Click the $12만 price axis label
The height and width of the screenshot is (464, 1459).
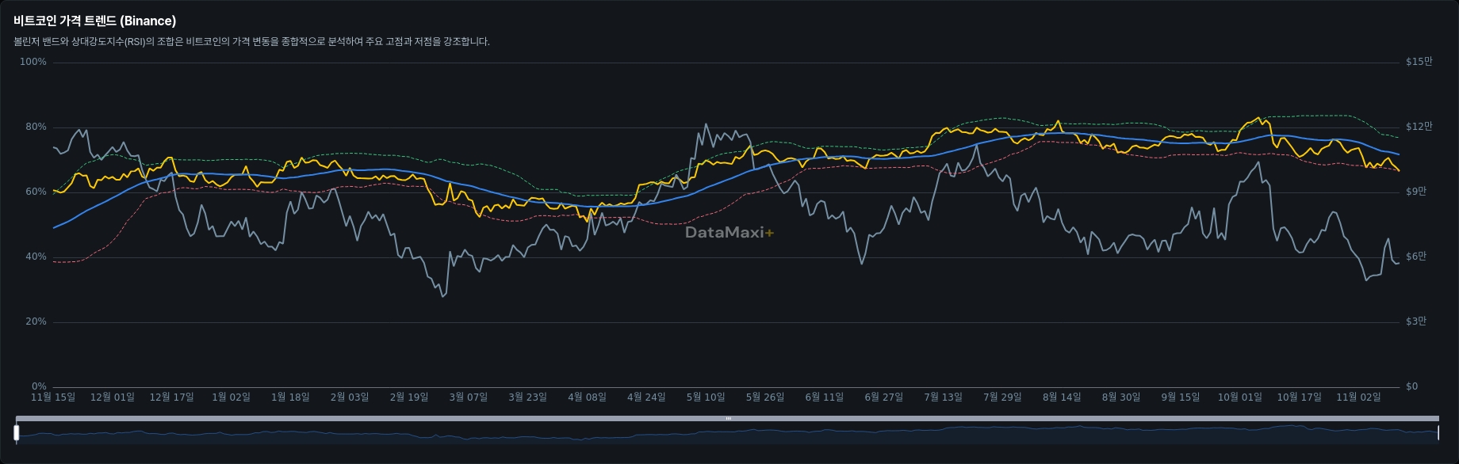tap(1419, 127)
